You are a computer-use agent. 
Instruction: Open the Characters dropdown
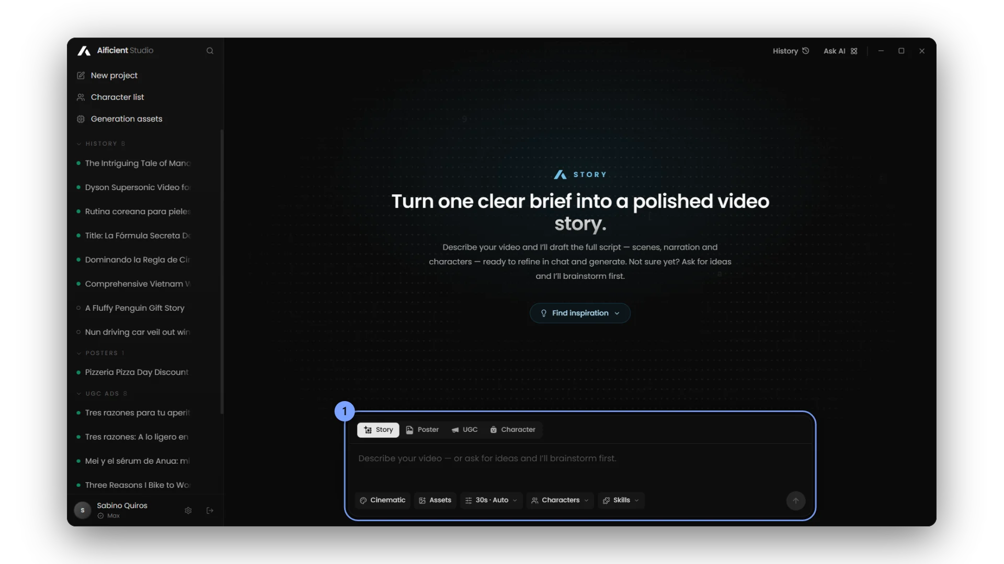pos(560,500)
